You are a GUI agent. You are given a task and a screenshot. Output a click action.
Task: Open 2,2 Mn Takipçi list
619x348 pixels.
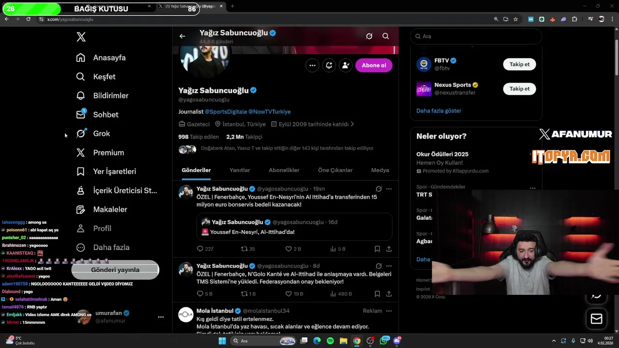(x=244, y=137)
